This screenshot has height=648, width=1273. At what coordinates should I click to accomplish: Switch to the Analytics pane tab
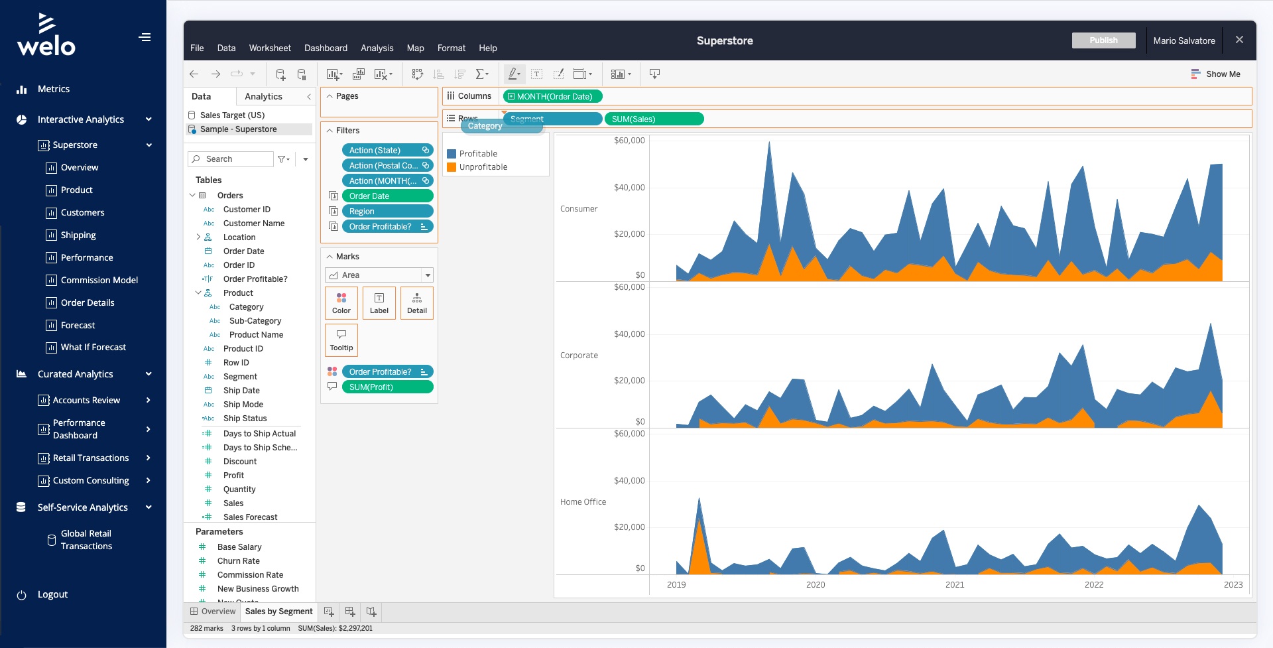coord(263,97)
